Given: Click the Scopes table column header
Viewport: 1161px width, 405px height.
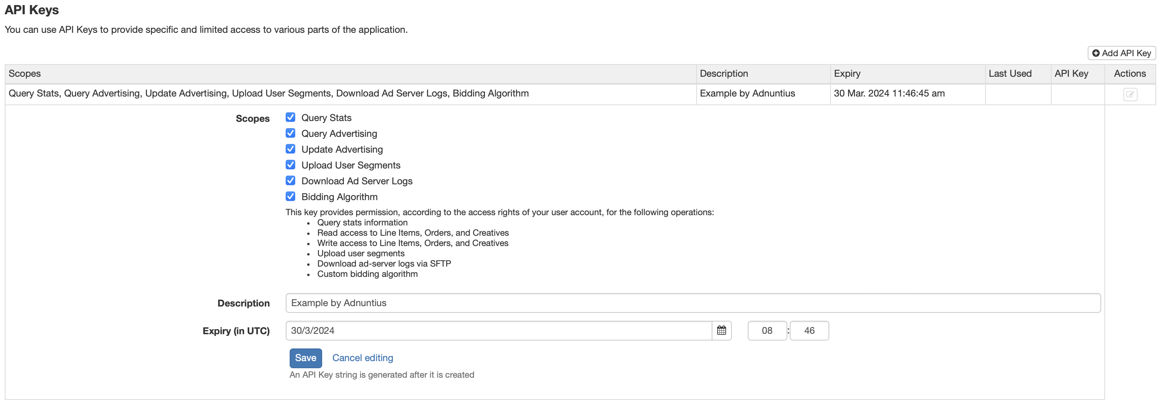Looking at the screenshot, I should coord(25,73).
